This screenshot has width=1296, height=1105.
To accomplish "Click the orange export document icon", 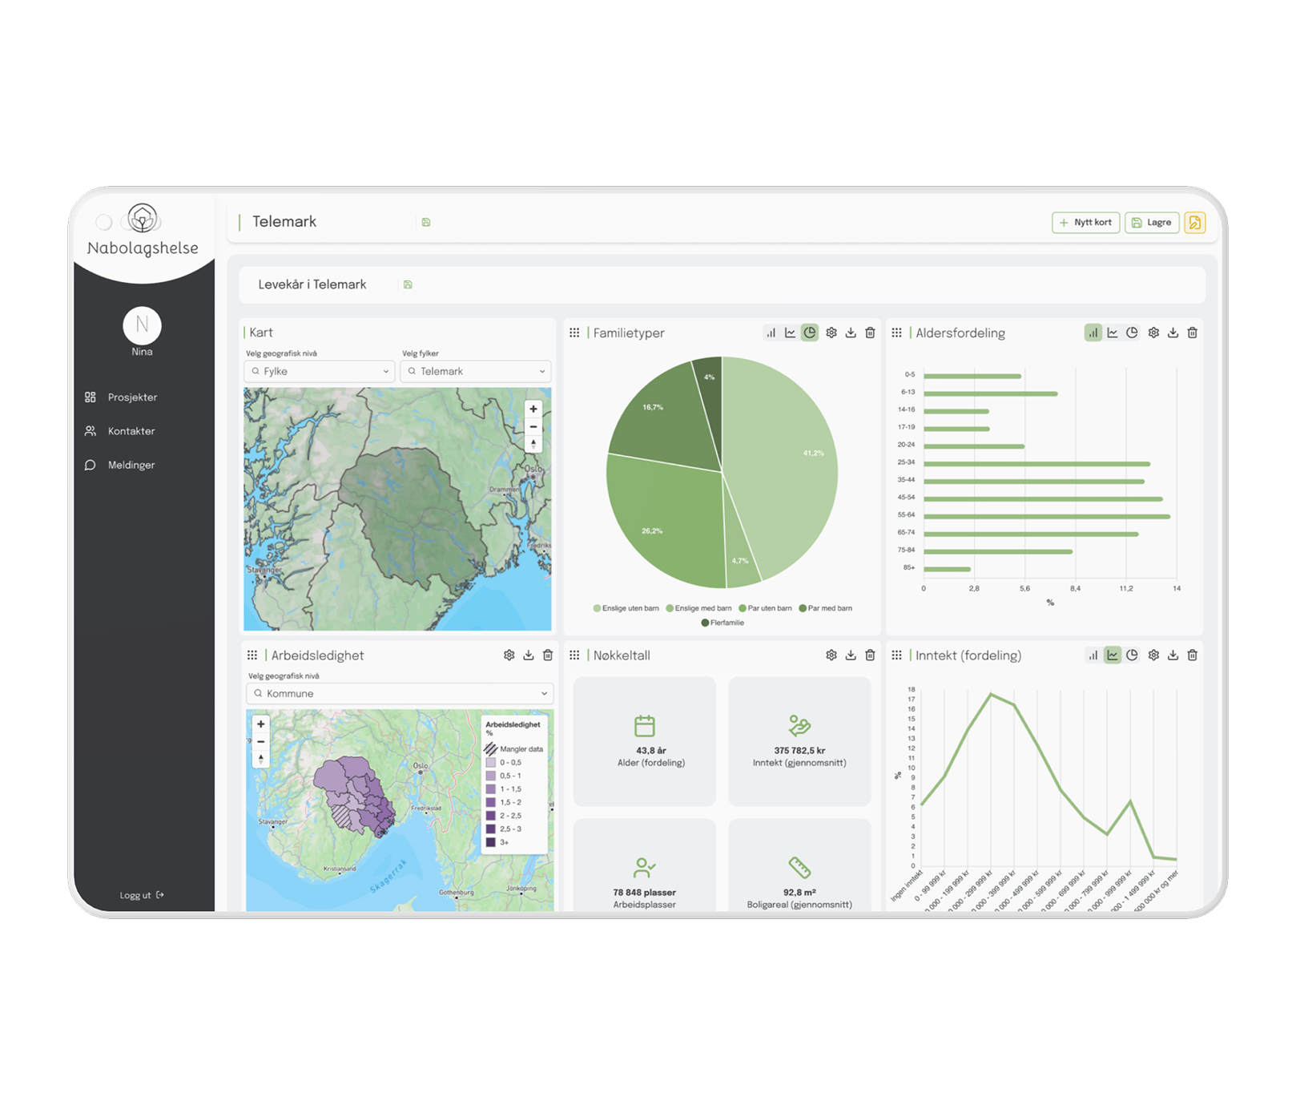I will coord(1195,223).
